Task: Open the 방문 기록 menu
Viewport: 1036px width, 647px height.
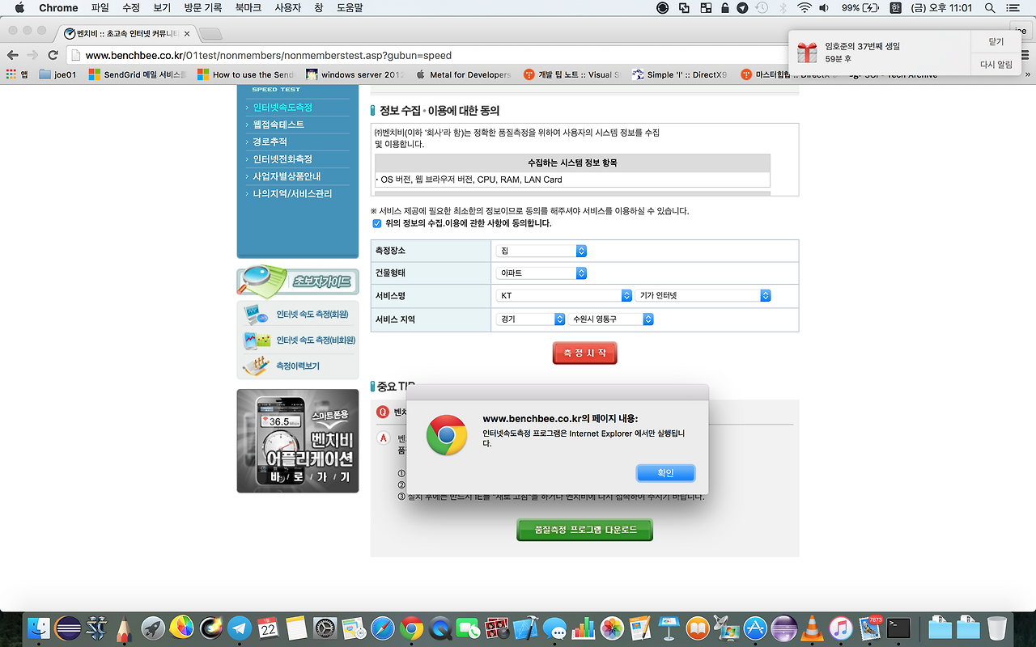Action: click(202, 8)
